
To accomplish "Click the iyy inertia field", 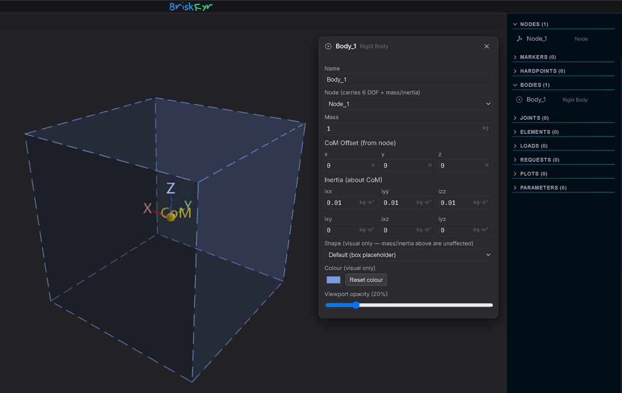I will click(x=408, y=202).
